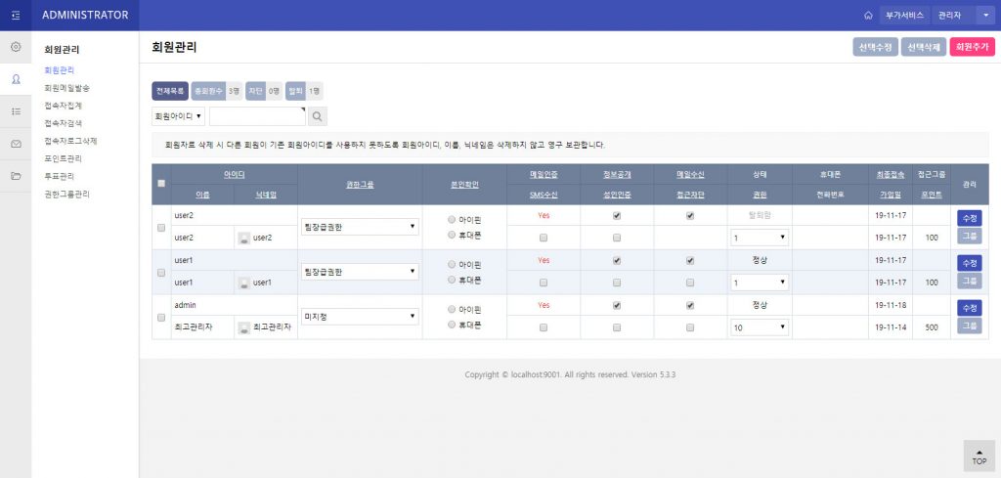Toggle the sidebar collapse icon beside ADMINISTRATOR
The width and height of the screenshot is (1001, 478).
(16, 15)
